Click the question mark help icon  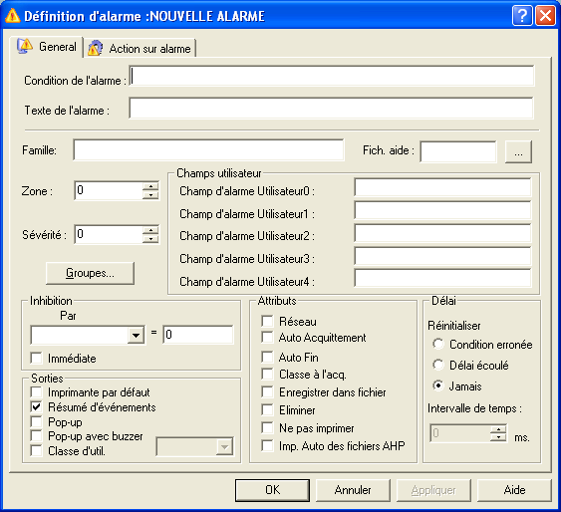point(522,16)
